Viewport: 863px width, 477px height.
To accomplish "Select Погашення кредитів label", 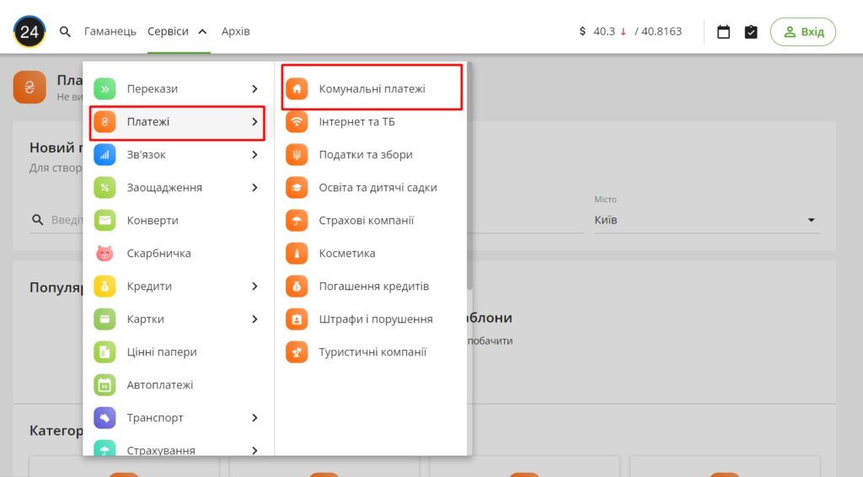I will (373, 286).
